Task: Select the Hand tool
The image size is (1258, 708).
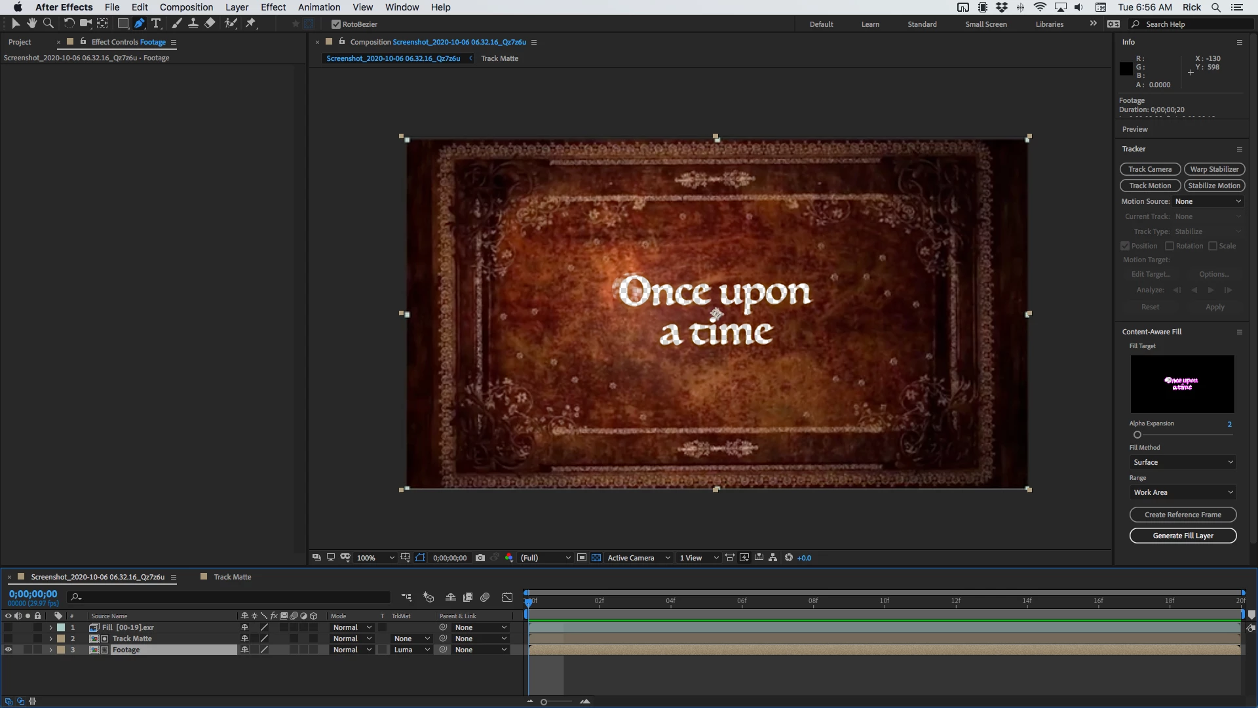Action: (x=31, y=24)
